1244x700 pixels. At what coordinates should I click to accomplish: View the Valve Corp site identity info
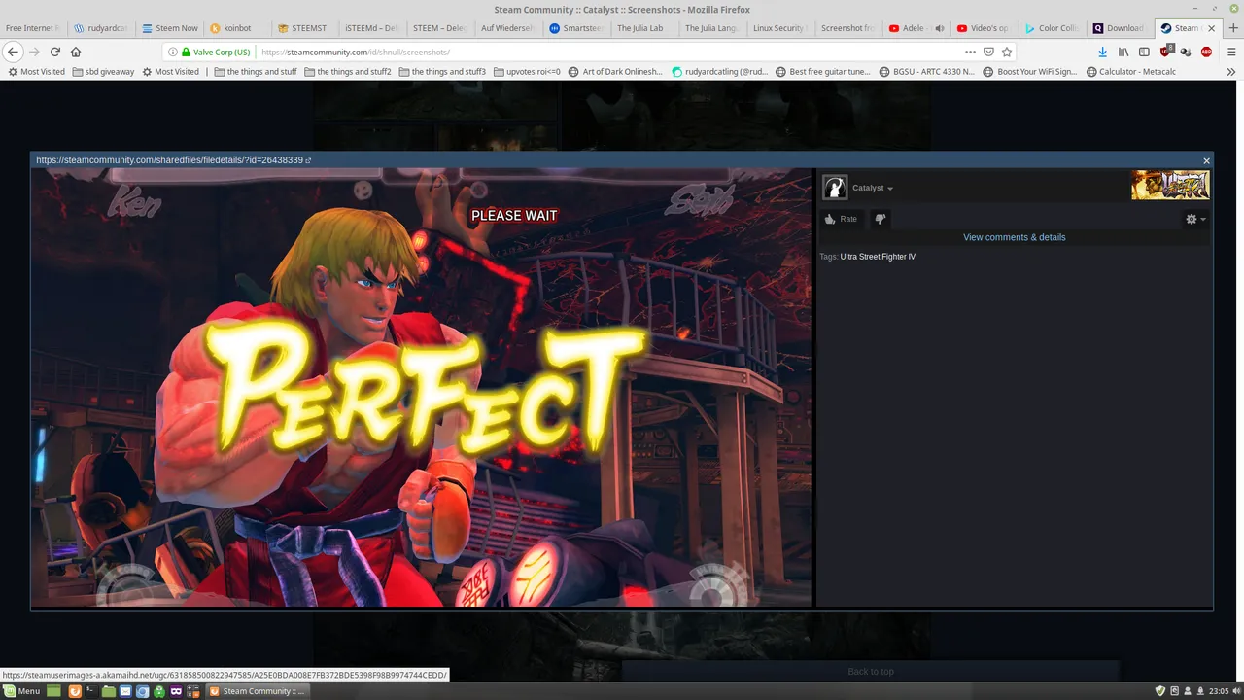click(x=209, y=52)
